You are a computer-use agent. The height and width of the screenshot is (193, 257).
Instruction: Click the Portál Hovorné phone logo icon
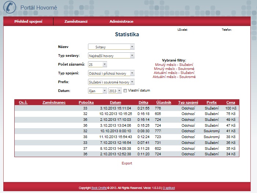click(x=10, y=7)
